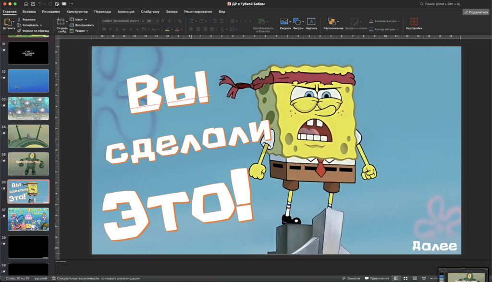Click the zoom out minus control
This screenshot has width=492, height=282.
tap(431, 278)
